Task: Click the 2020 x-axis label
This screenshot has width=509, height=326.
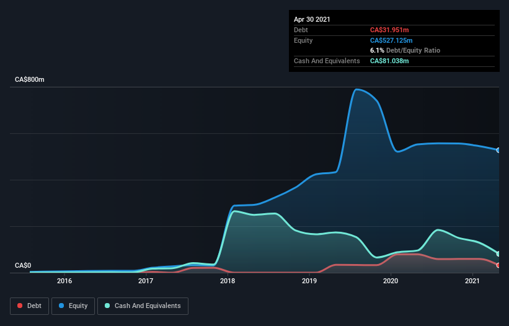Action: point(391,281)
